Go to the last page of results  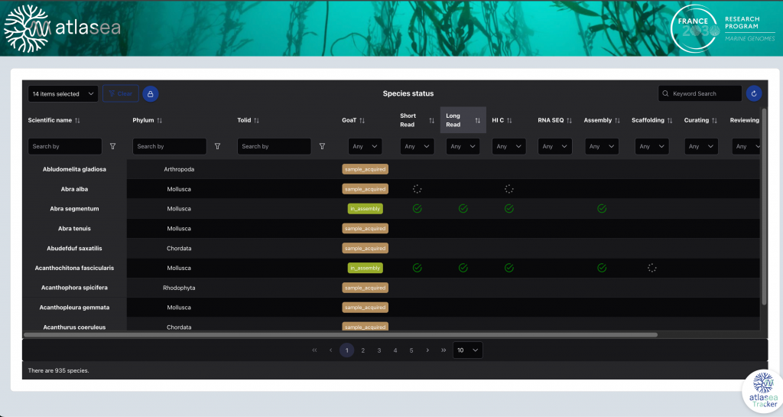(443, 350)
